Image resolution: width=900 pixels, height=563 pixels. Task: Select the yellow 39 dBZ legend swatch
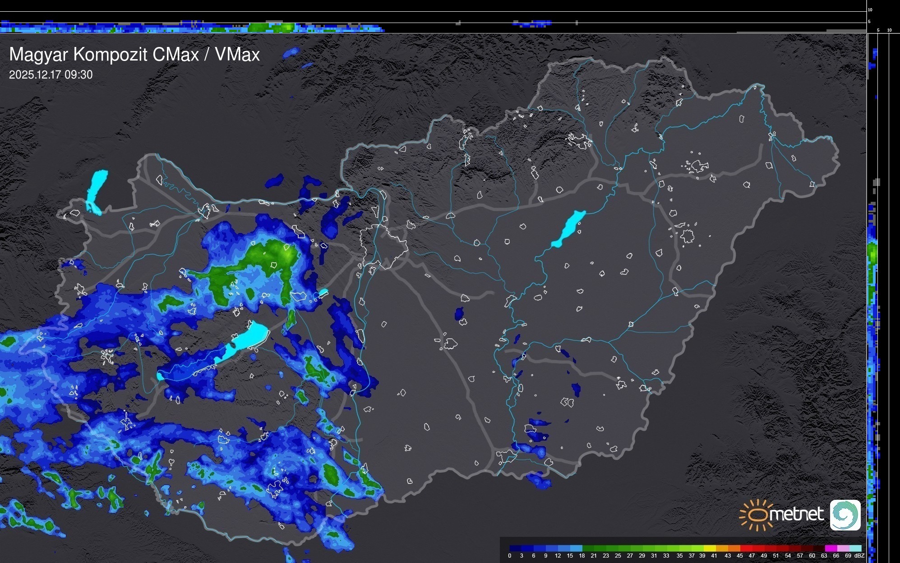click(x=710, y=549)
